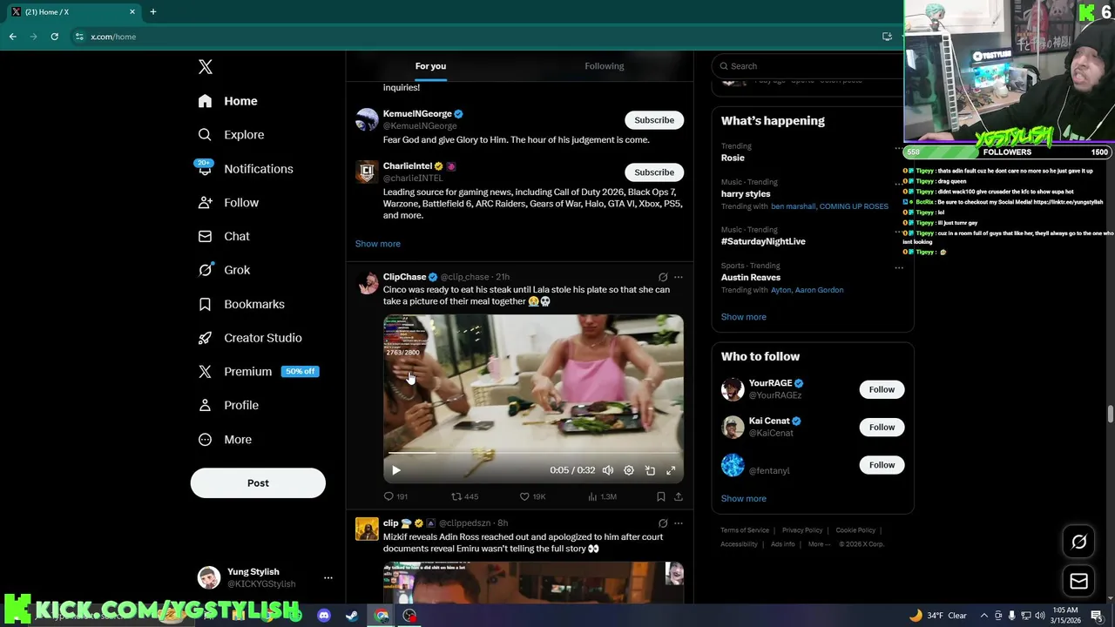The width and height of the screenshot is (1115, 627).
Task: Show more suggested accounts in feed
Action: (378, 244)
